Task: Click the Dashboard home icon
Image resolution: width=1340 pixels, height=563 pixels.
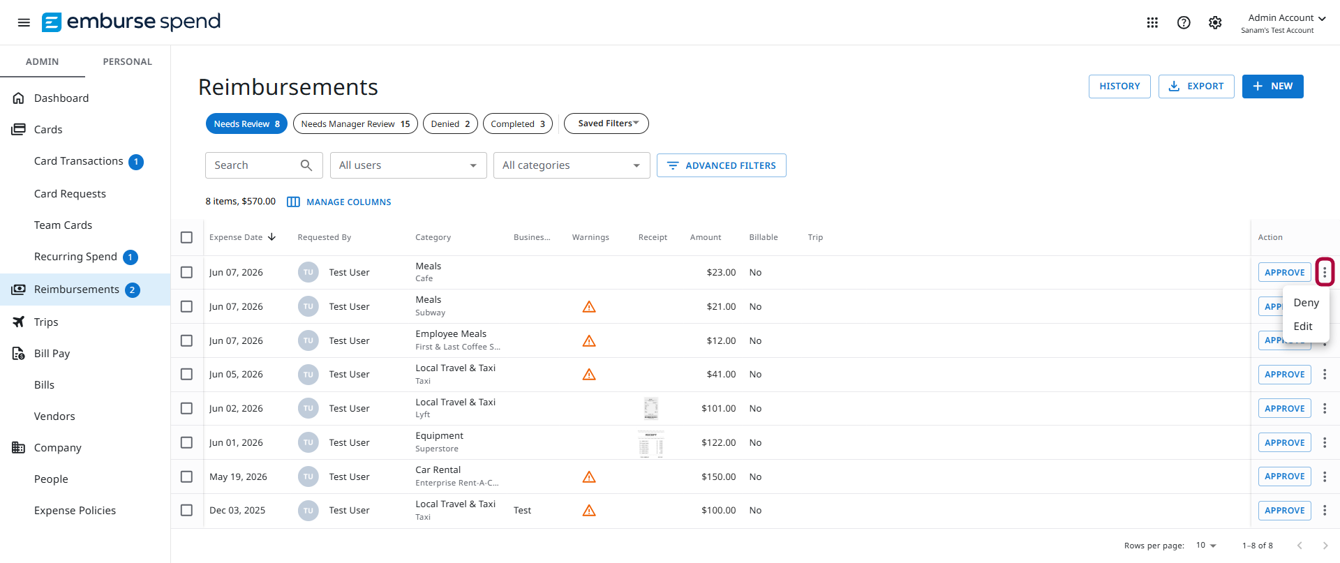Action: (19, 98)
